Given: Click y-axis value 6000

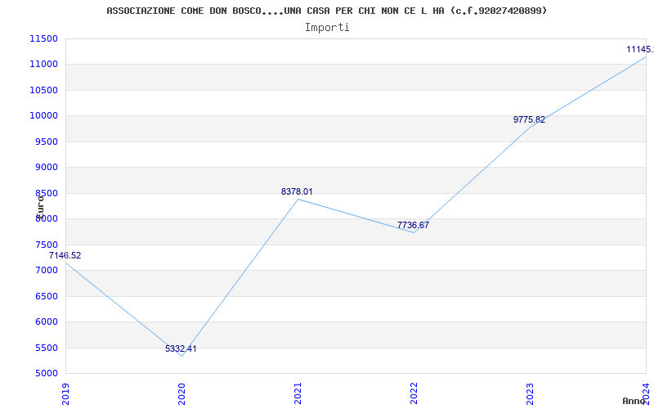Looking at the screenshot, I should [x=46, y=321].
